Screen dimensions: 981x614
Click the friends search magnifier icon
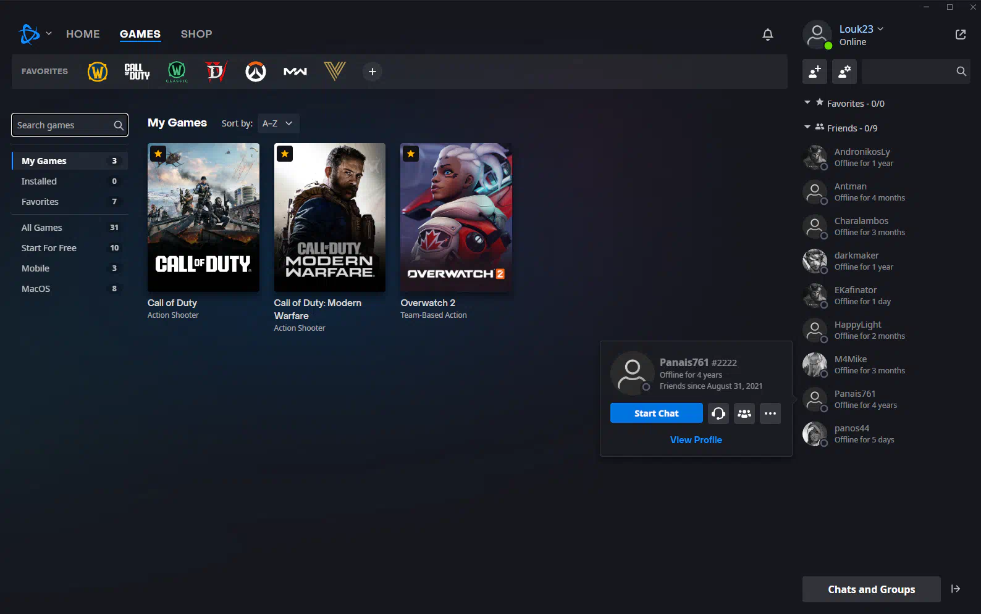point(961,72)
